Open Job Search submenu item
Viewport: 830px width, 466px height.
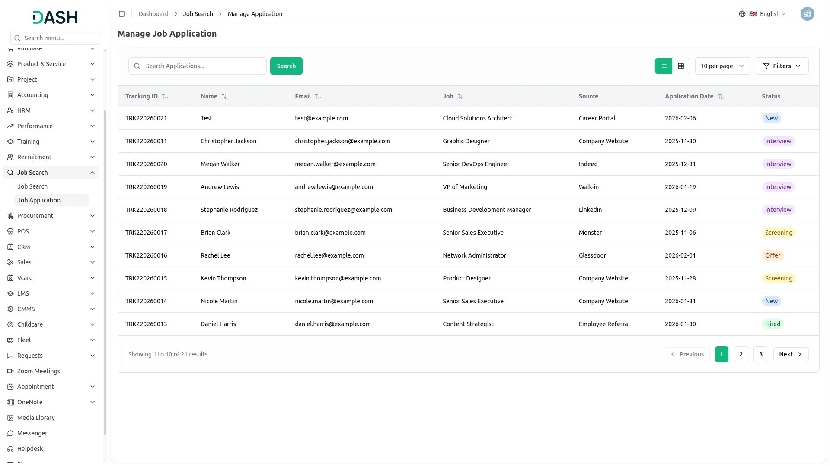coord(32,186)
